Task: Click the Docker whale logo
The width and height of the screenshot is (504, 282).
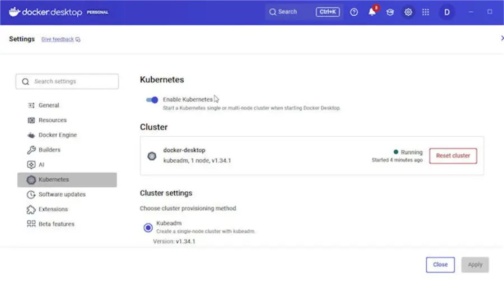Action: [x=14, y=12]
